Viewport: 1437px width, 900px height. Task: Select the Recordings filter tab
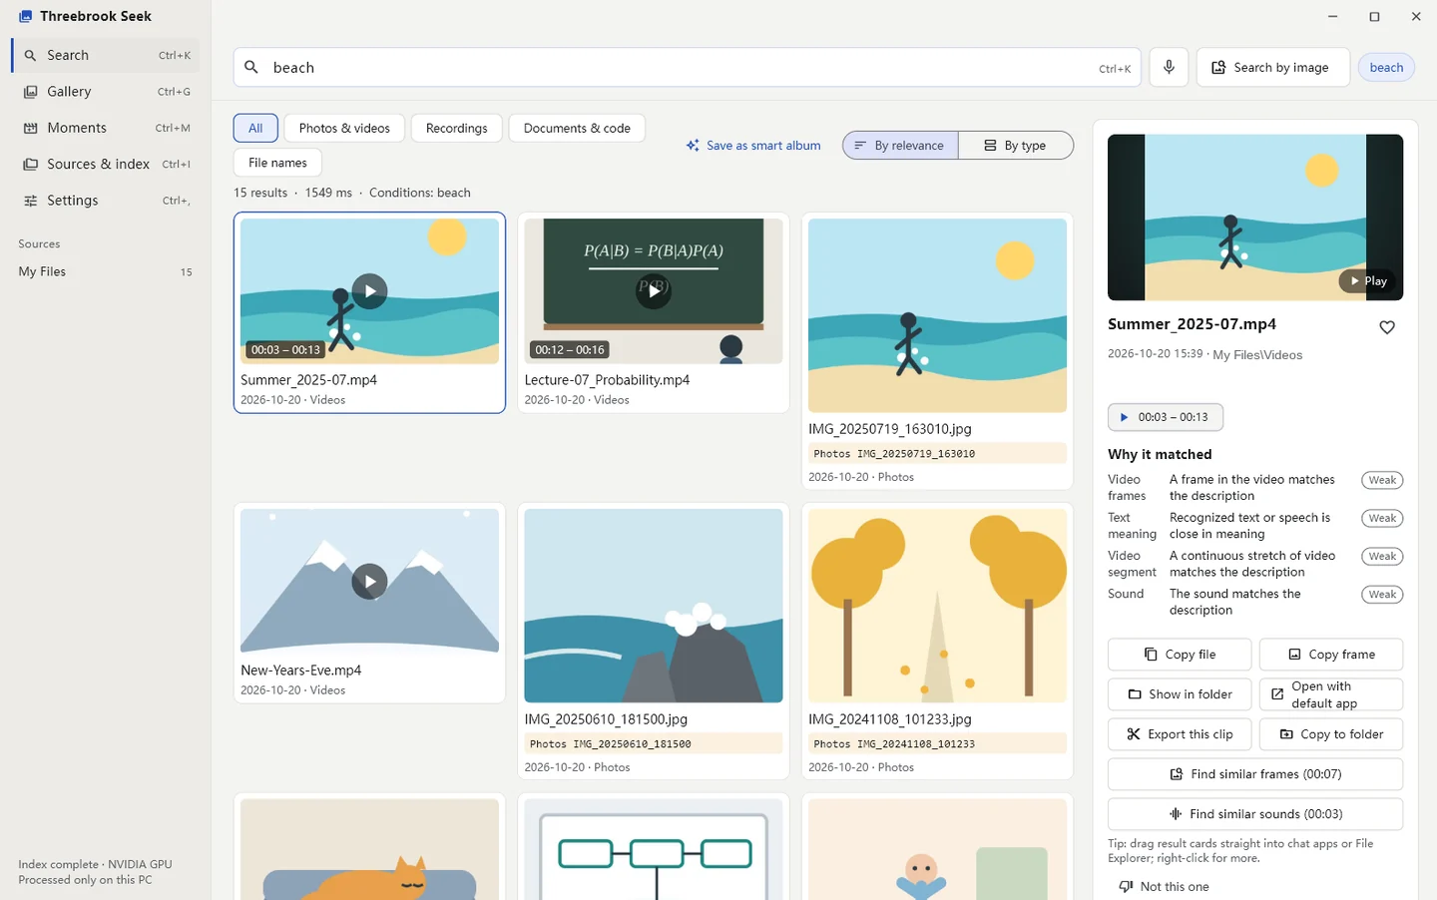[457, 128]
